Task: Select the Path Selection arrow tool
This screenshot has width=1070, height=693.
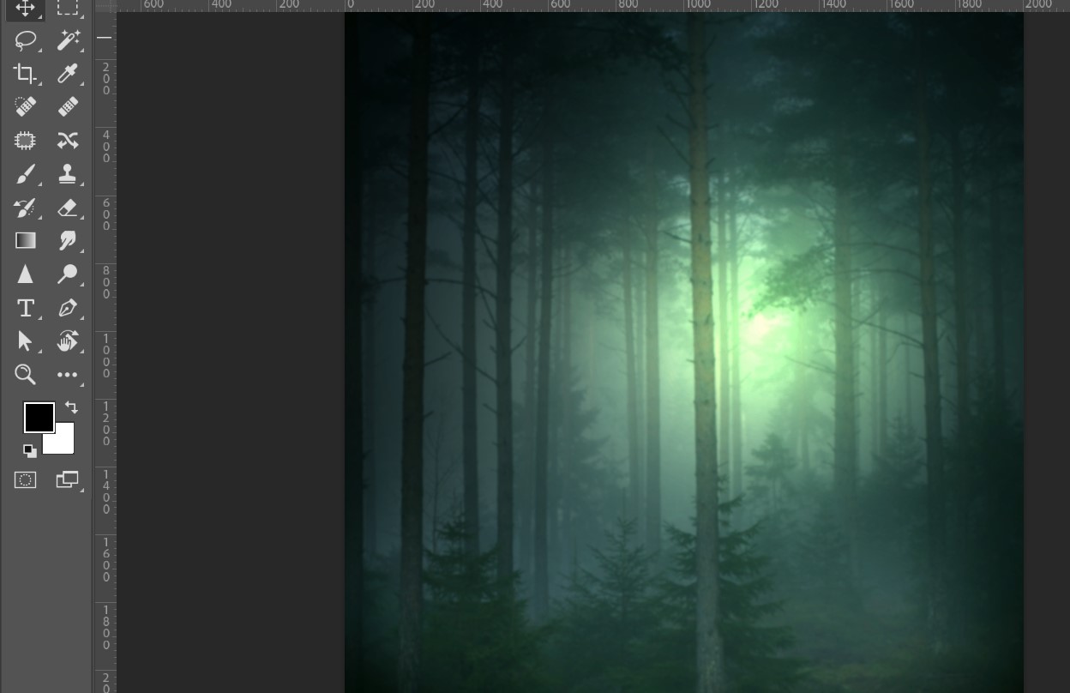Action: coord(25,341)
